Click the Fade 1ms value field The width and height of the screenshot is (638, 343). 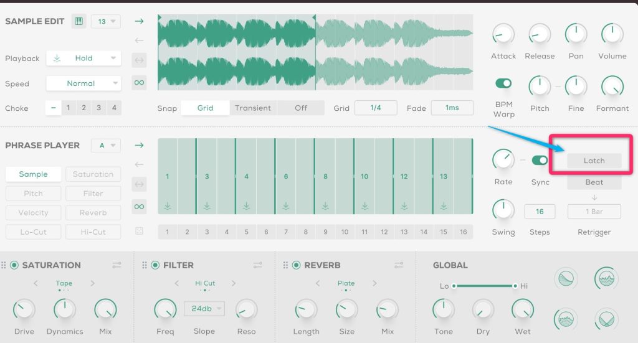[452, 108]
